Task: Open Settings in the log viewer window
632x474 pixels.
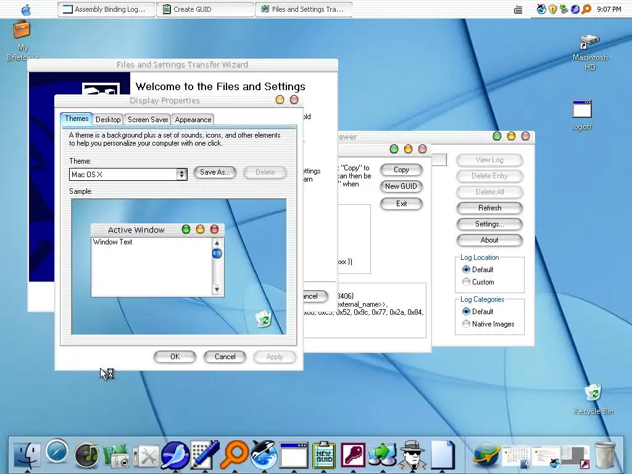Action: [x=489, y=224]
